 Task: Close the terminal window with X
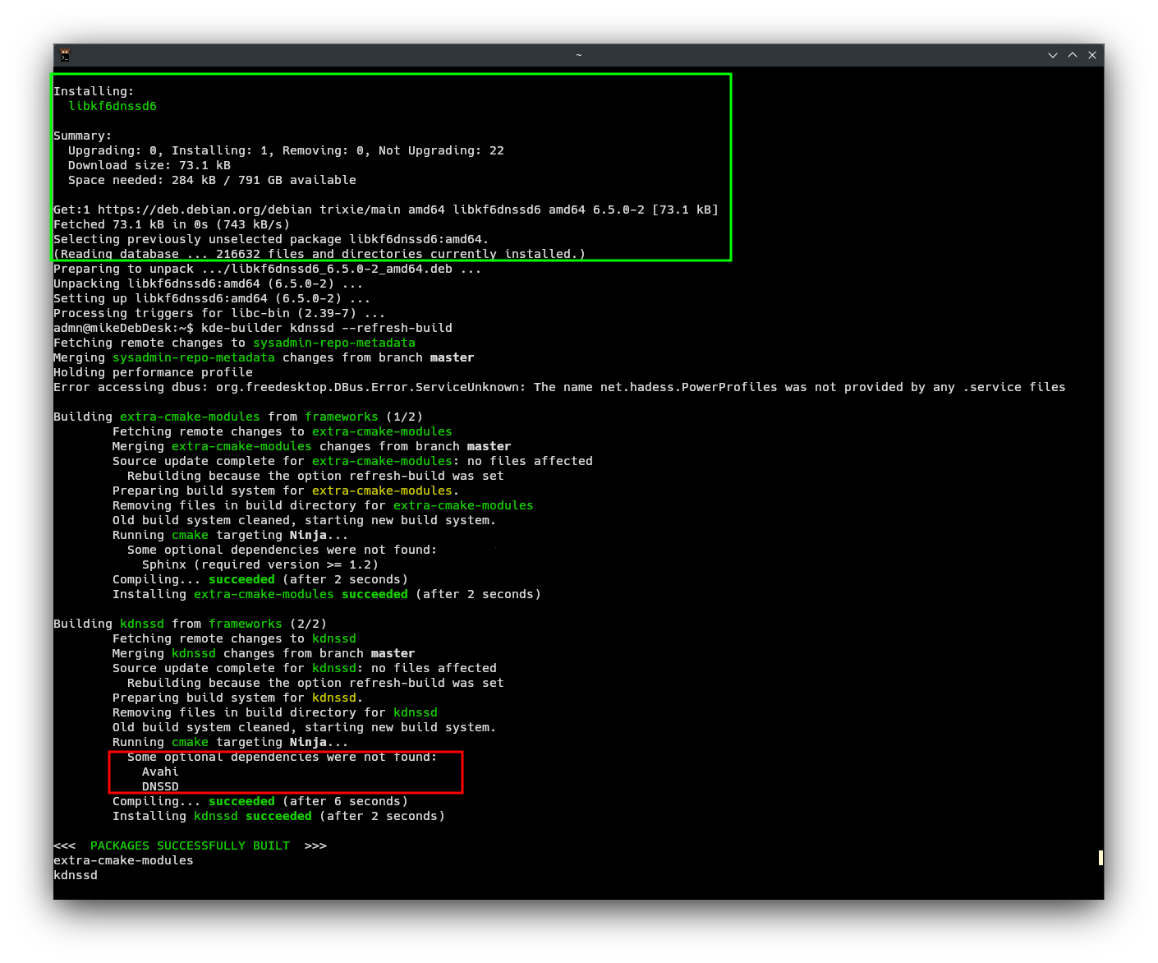click(x=1092, y=55)
